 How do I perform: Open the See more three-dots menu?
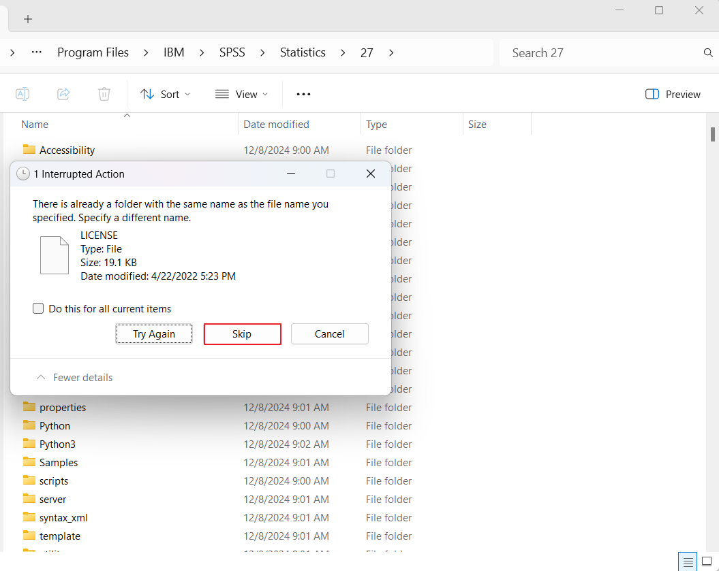[303, 94]
